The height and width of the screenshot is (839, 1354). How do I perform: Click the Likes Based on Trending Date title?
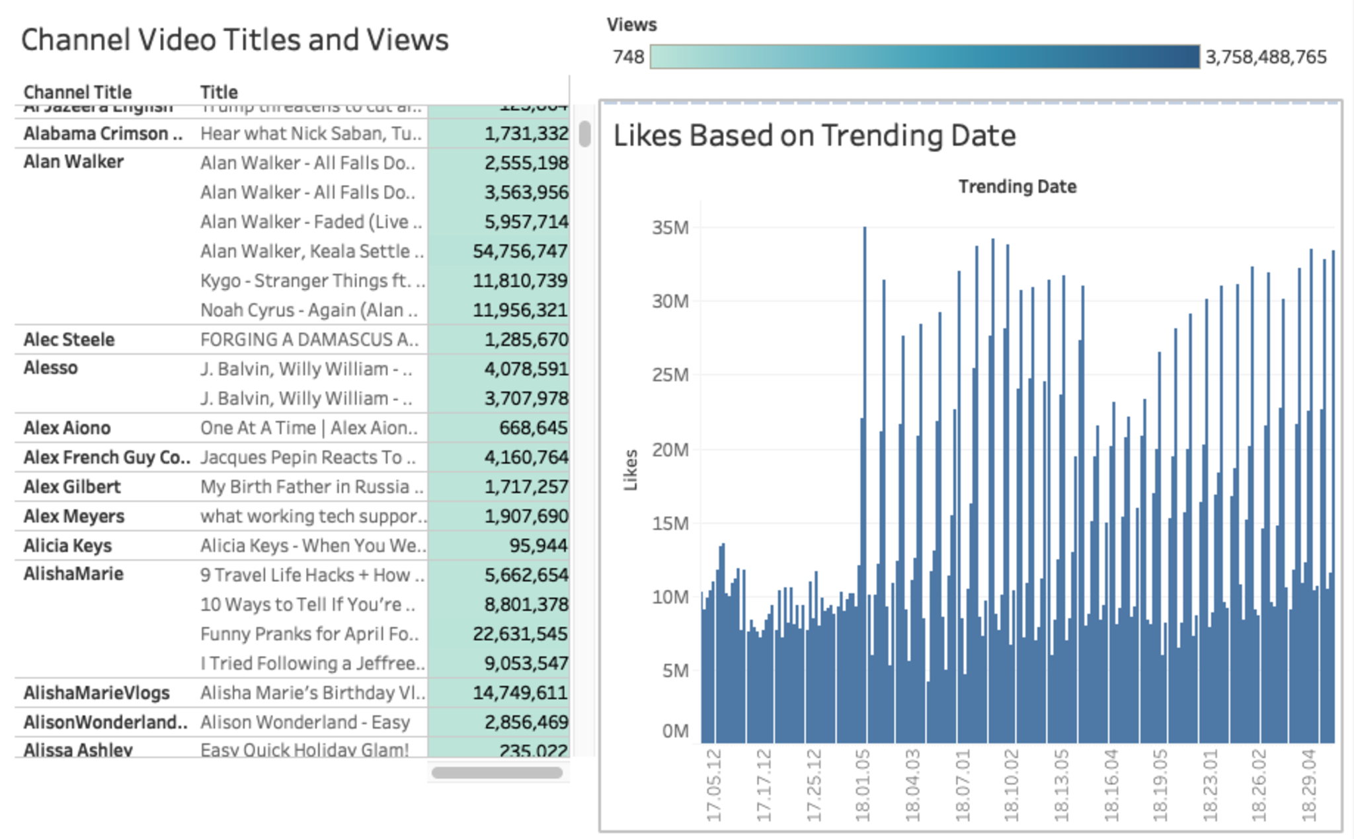(x=814, y=136)
